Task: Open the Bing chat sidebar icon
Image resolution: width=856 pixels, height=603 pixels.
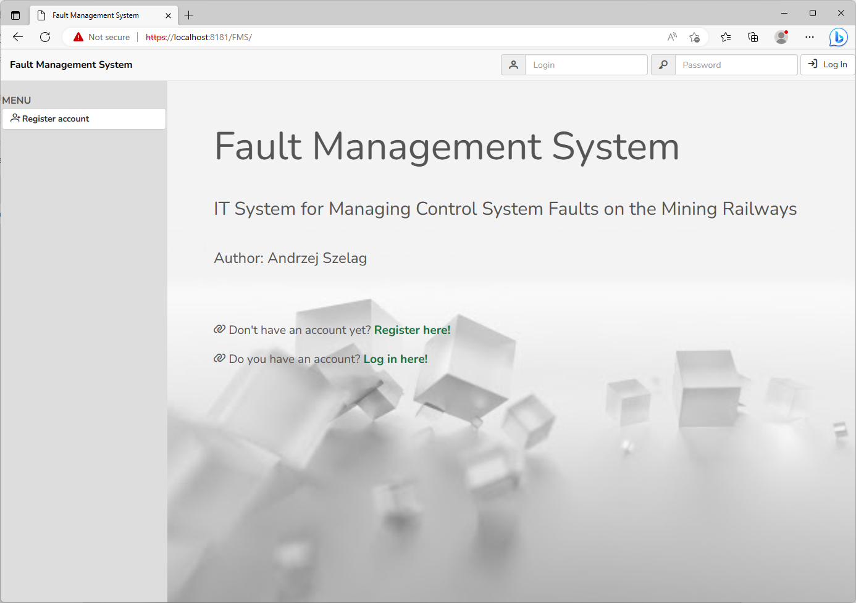Action: point(838,37)
